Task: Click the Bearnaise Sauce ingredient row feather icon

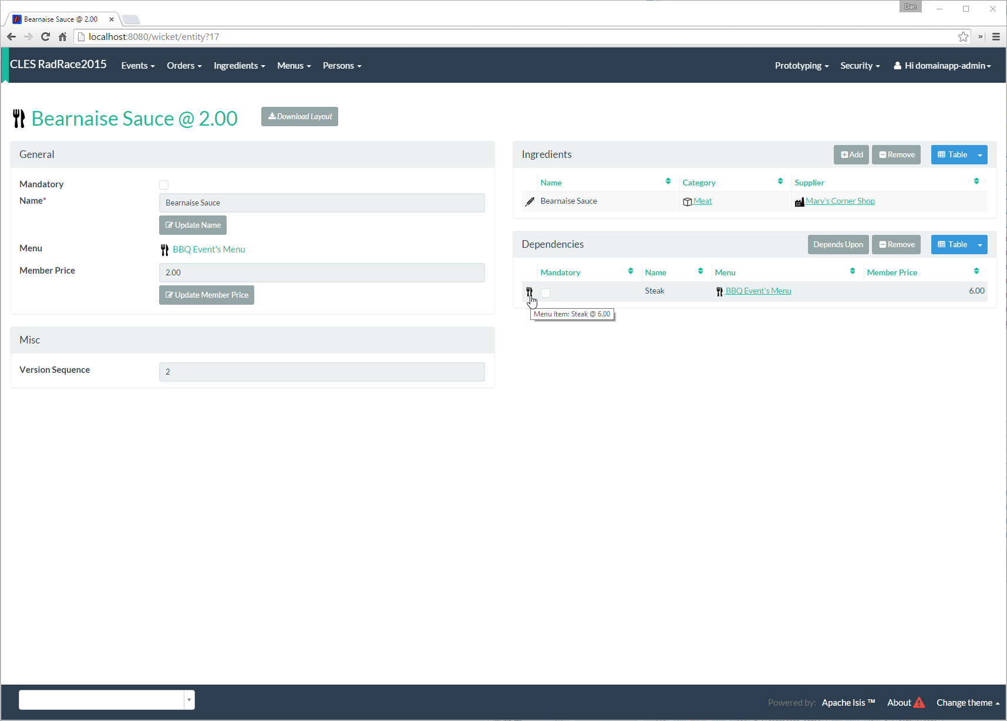Action: pyautogui.click(x=530, y=201)
